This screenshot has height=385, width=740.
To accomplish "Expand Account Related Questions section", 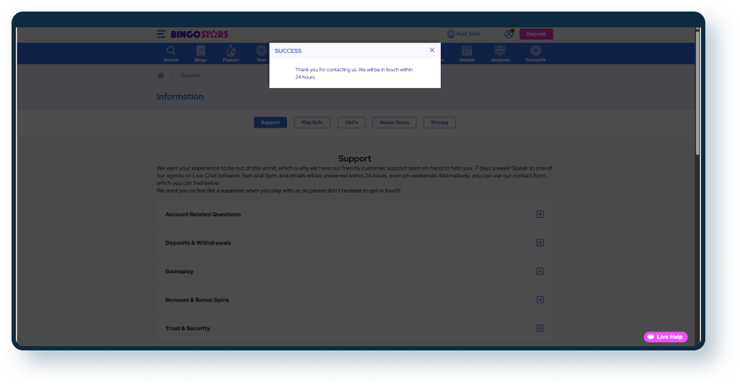I will coord(540,214).
